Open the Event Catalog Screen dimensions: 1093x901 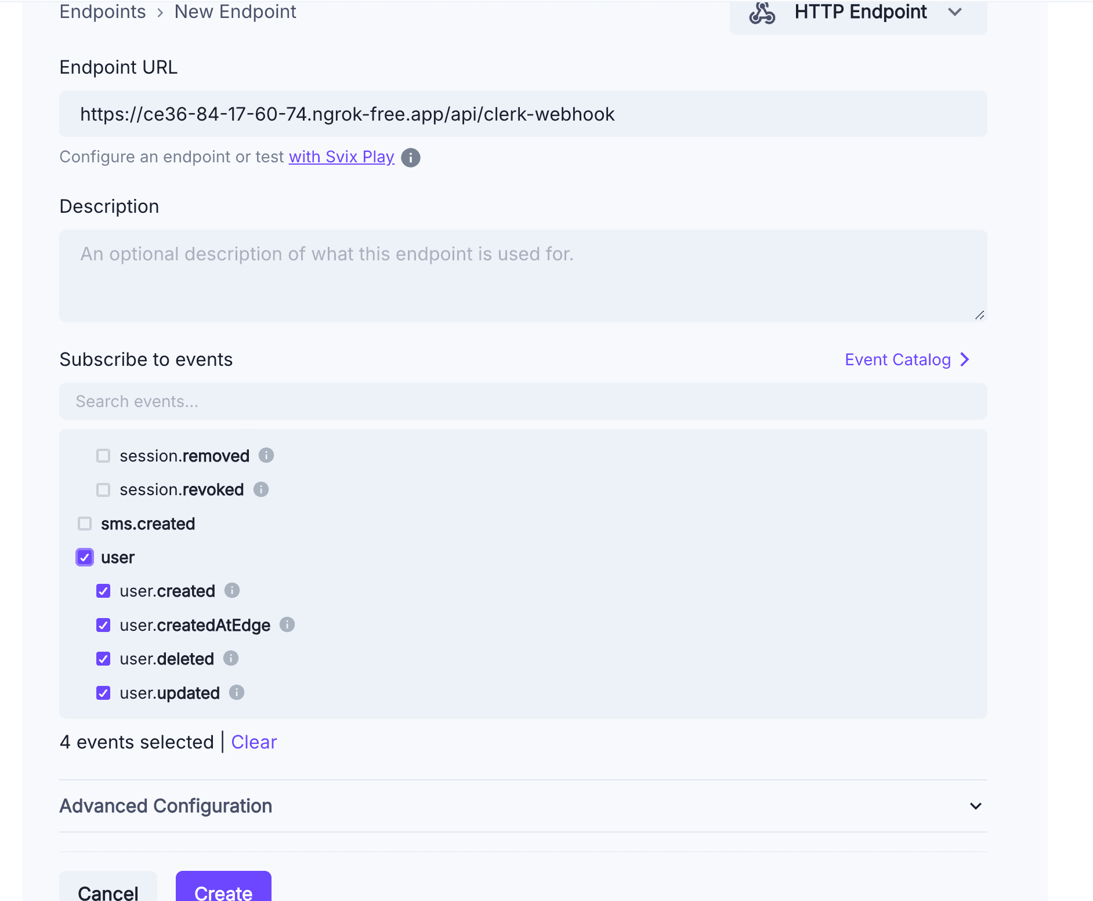(898, 359)
